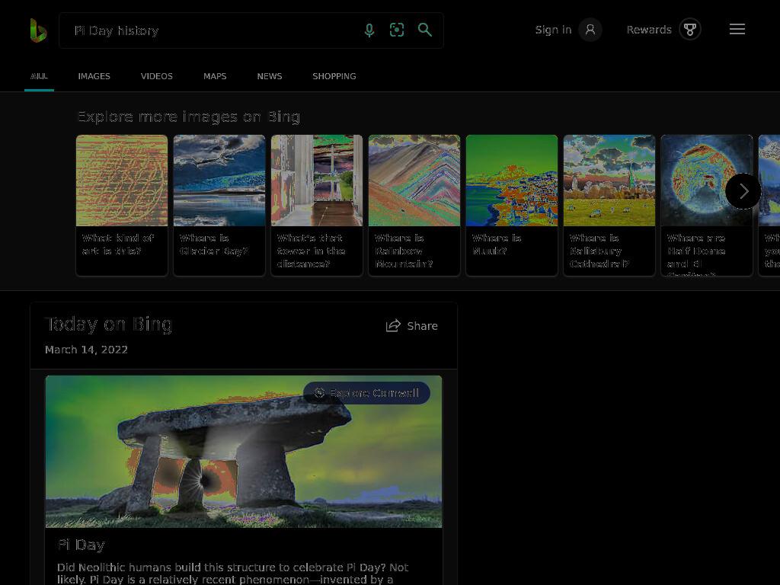
Task: Open visual search camera icon
Action: pyautogui.click(x=396, y=30)
